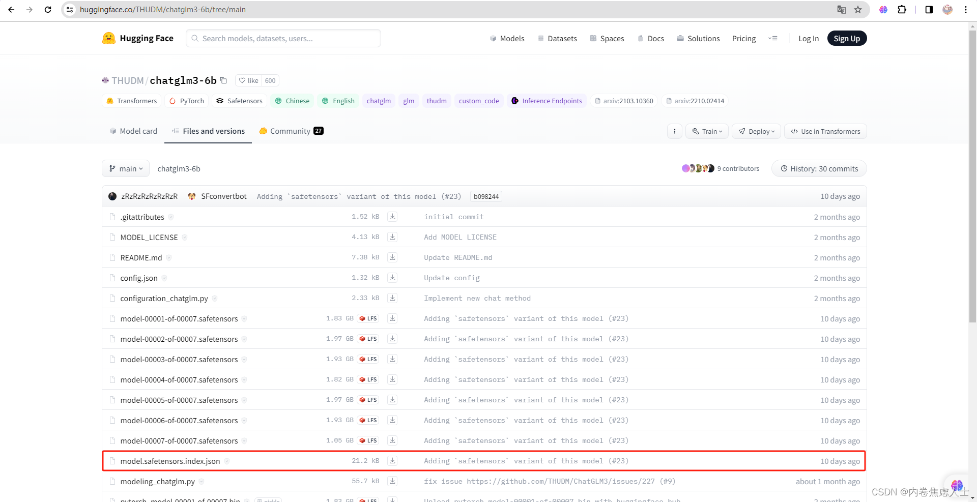Go back using browser back arrow

pos(11,10)
